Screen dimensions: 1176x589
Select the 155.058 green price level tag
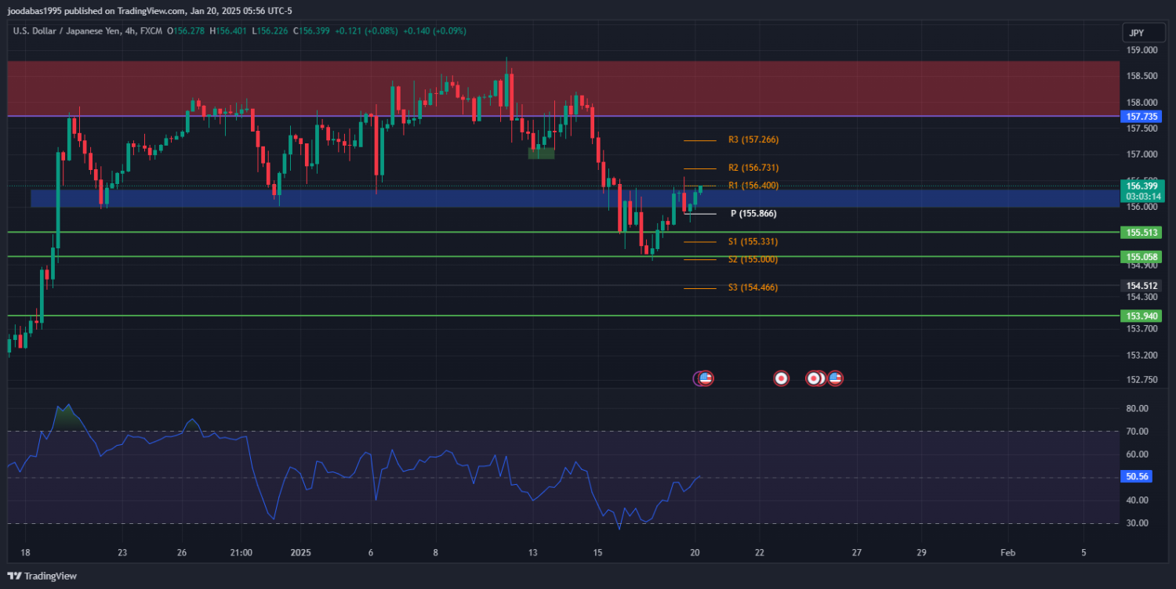coord(1142,257)
